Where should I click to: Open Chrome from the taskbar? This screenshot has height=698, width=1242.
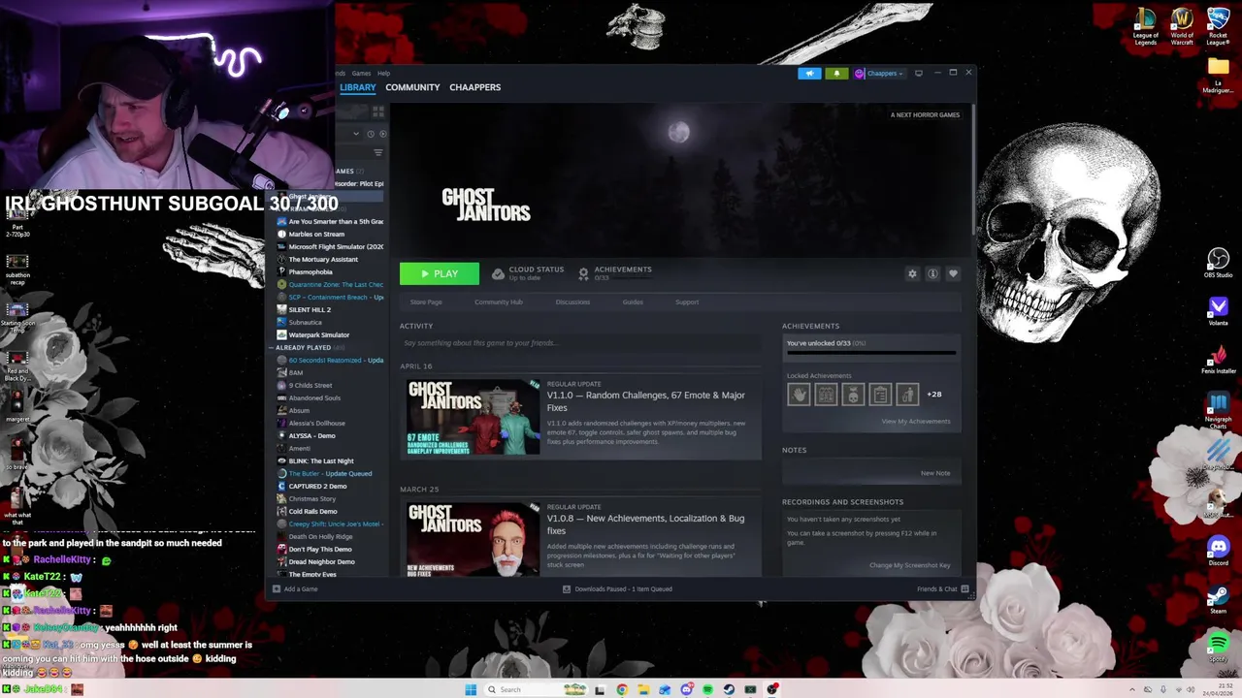coord(622,689)
